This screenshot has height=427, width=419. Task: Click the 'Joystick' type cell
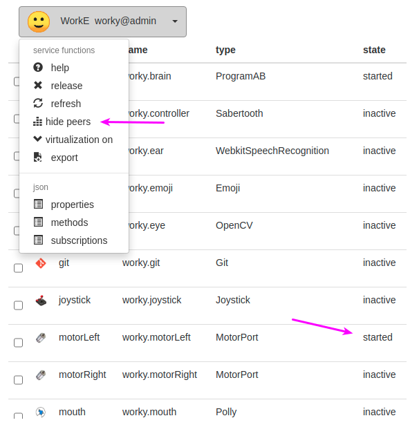(x=233, y=300)
